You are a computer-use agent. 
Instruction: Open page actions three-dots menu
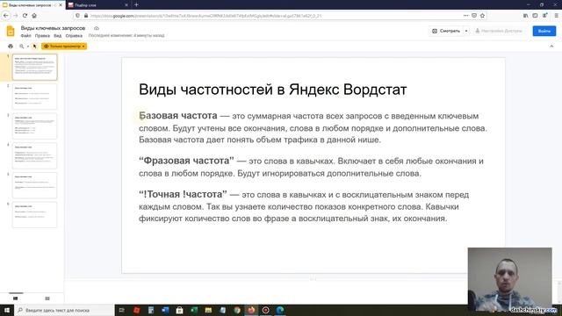[465, 16]
